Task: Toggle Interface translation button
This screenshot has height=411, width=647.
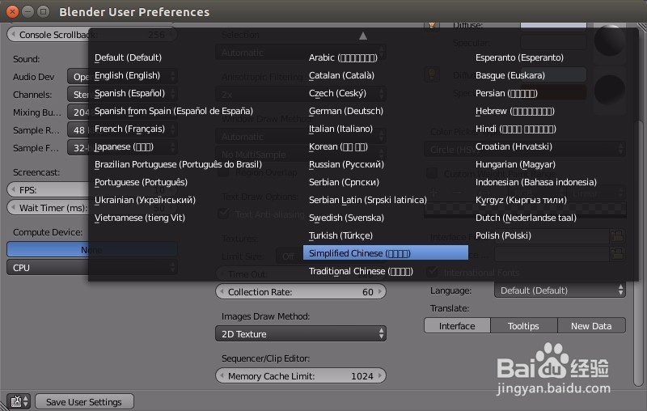Action: (x=457, y=325)
